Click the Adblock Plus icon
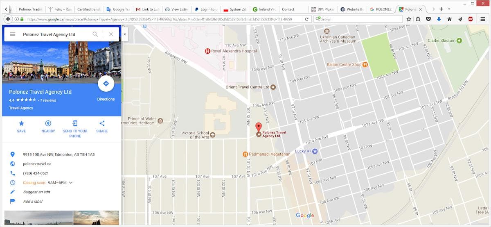Screen dimensions: 491x227 point(471,19)
